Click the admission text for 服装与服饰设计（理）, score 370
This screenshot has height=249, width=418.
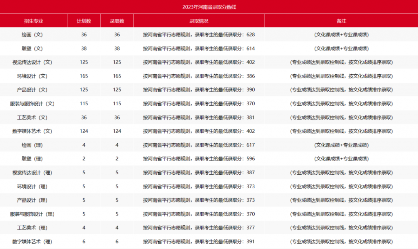(199, 214)
